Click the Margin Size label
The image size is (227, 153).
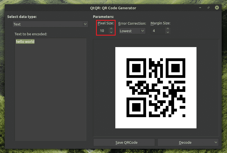click(160, 23)
